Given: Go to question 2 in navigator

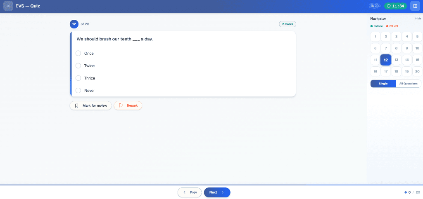Looking at the screenshot, I should [386, 37].
